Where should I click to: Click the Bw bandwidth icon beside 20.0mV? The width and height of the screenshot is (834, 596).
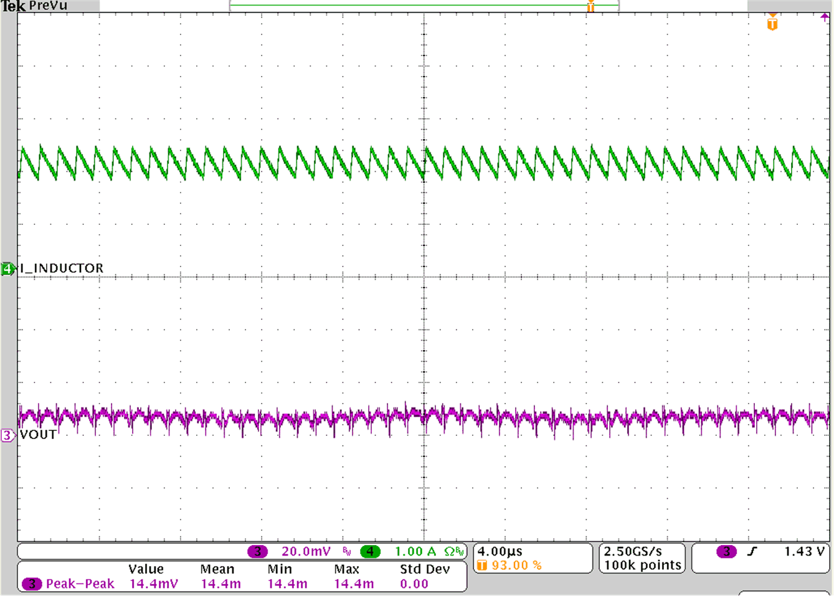coord(346,551)
